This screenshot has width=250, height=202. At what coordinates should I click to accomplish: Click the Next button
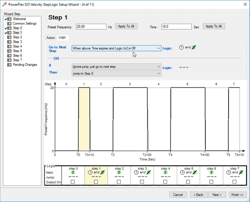point(217,195)
